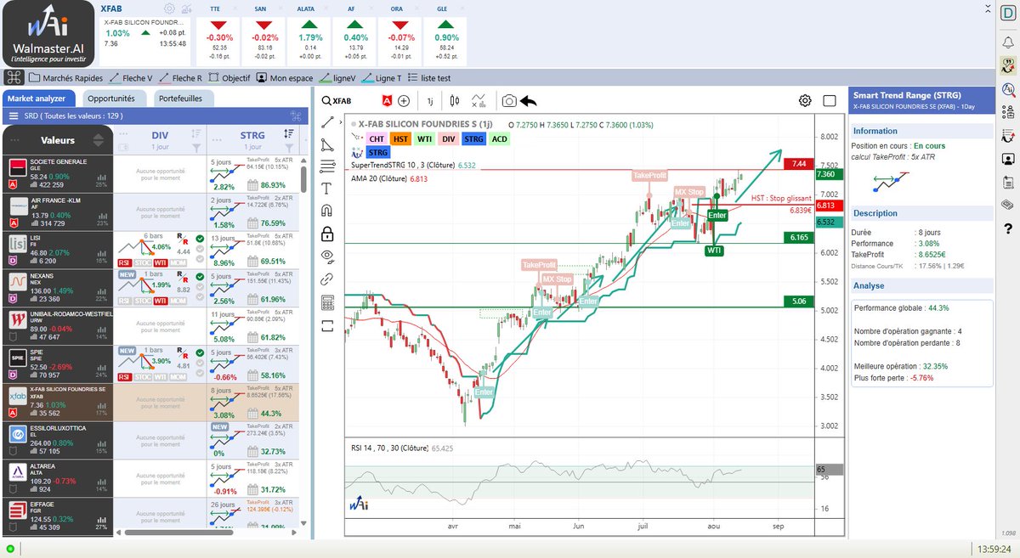Image resolution: width=1020 pixels, height=558 pixels.
Task: Open calendar icon in SOCIETE GENERALE STRG cell
Action: (x=252, y=184)
